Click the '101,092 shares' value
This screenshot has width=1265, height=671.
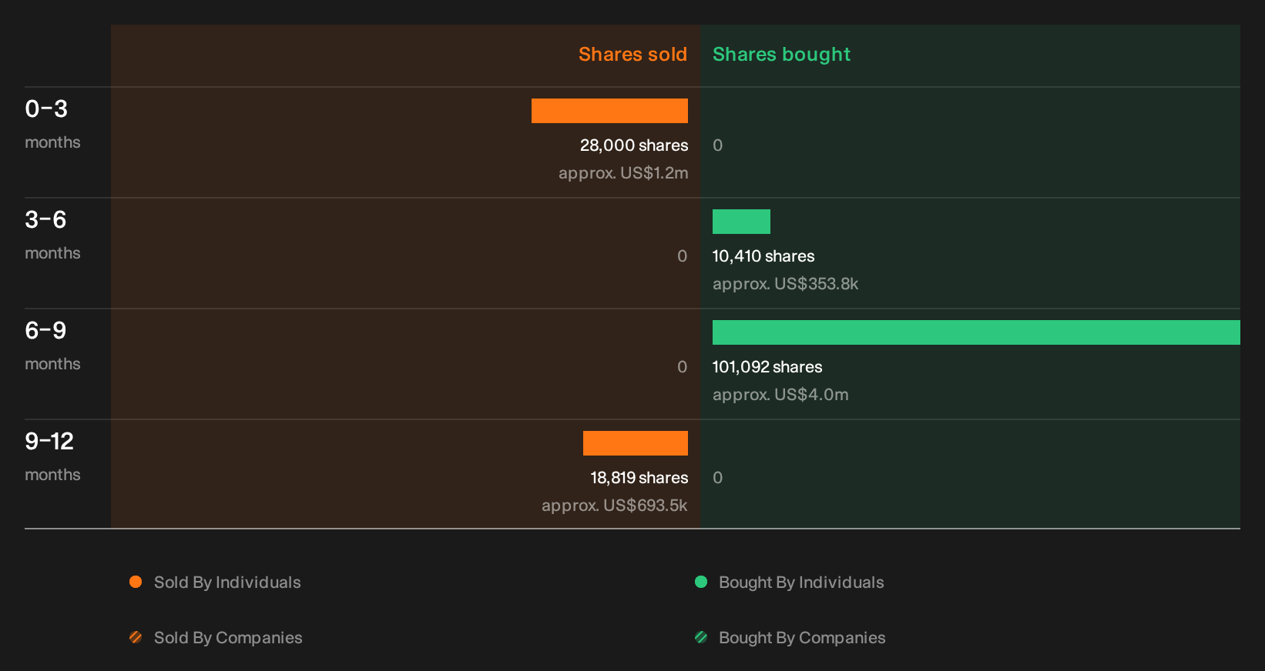coord(767,367)
